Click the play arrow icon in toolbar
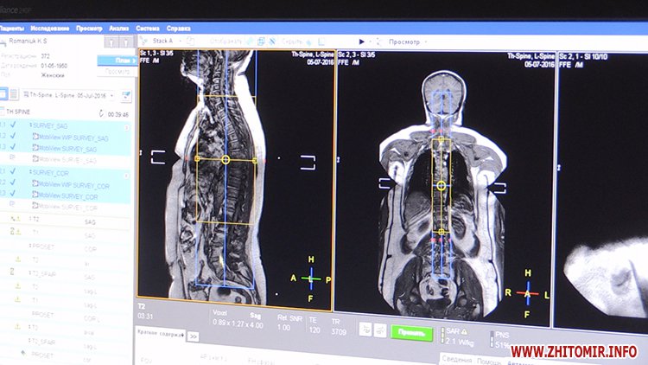The width and height of the screenshot is (648, 365). (x=362, y=42)
